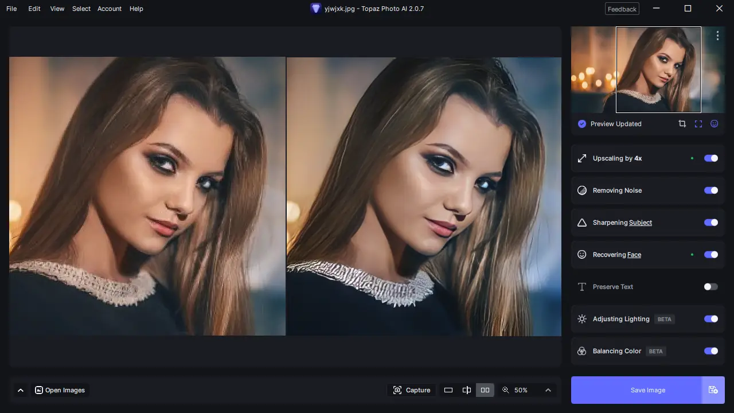Open the Face recovery selection link
Image resolution: width=734 pixels, height=413 pixels.
pyautogui.click(x=634, y=255)
